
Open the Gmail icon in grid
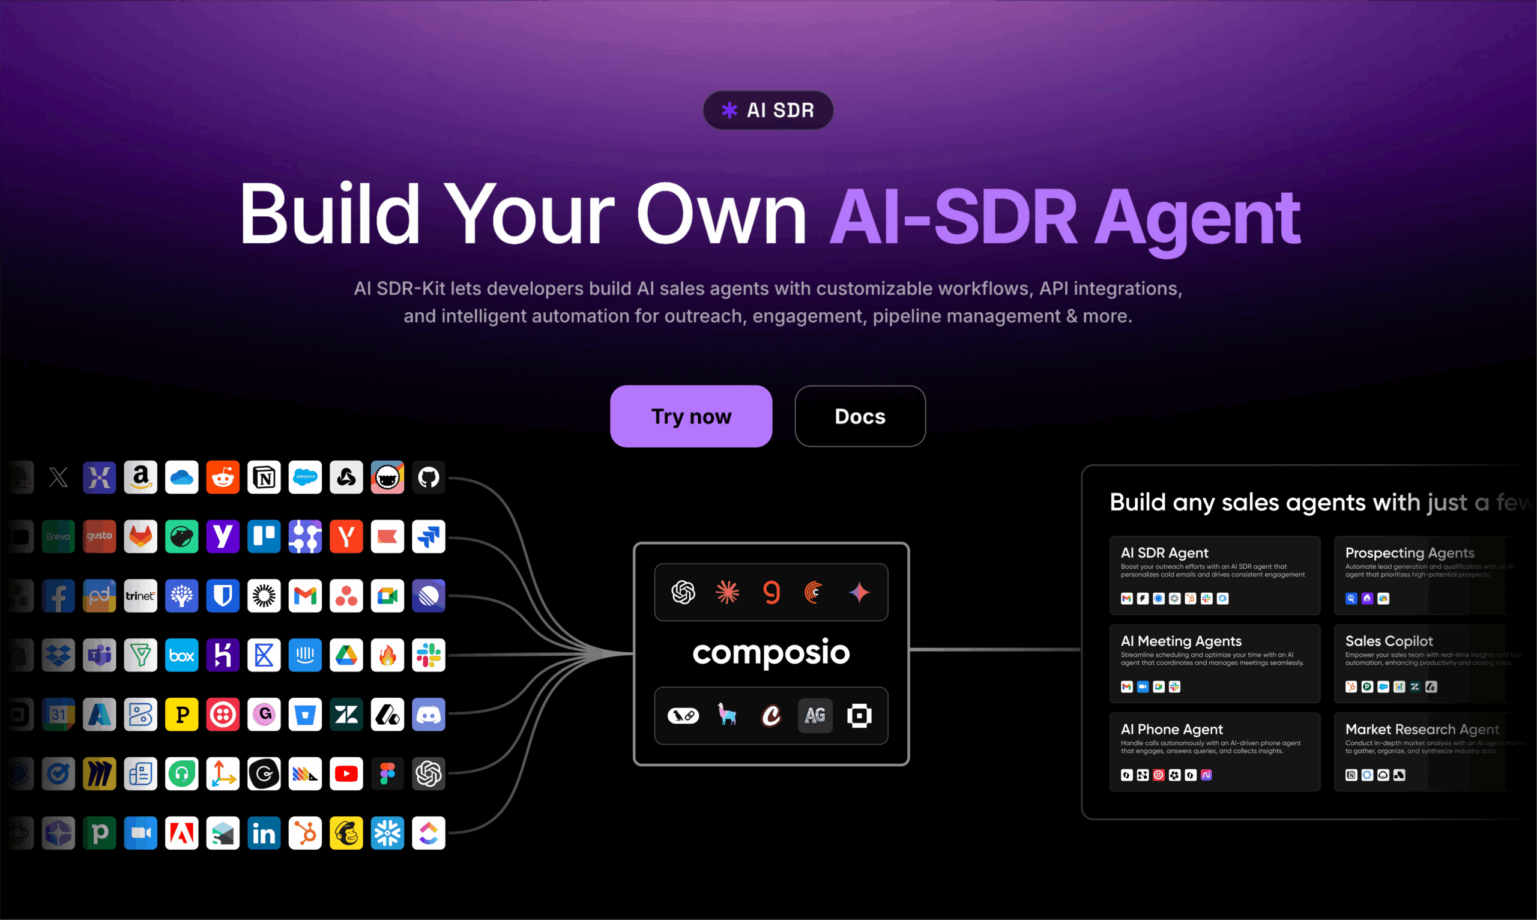[x=305, y=596]
